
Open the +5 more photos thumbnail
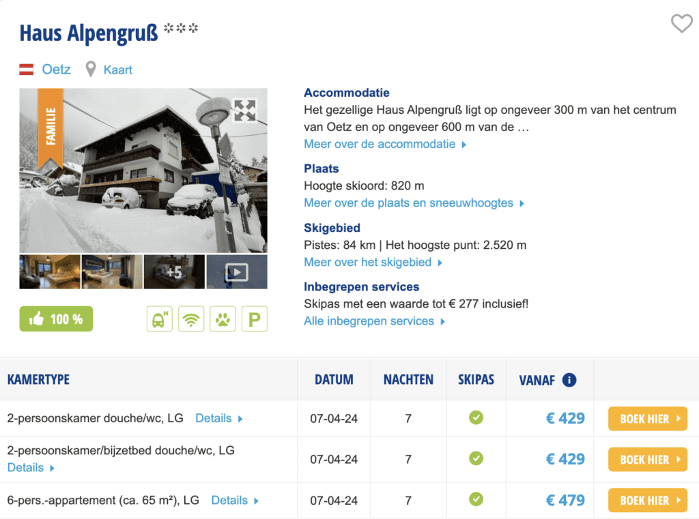174,272
